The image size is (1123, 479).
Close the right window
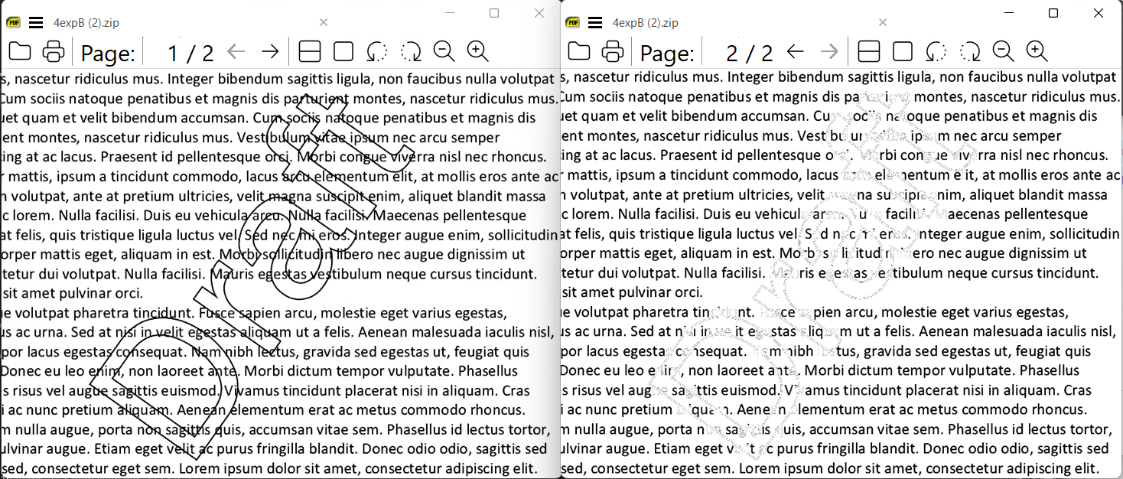pos(1099,13)
